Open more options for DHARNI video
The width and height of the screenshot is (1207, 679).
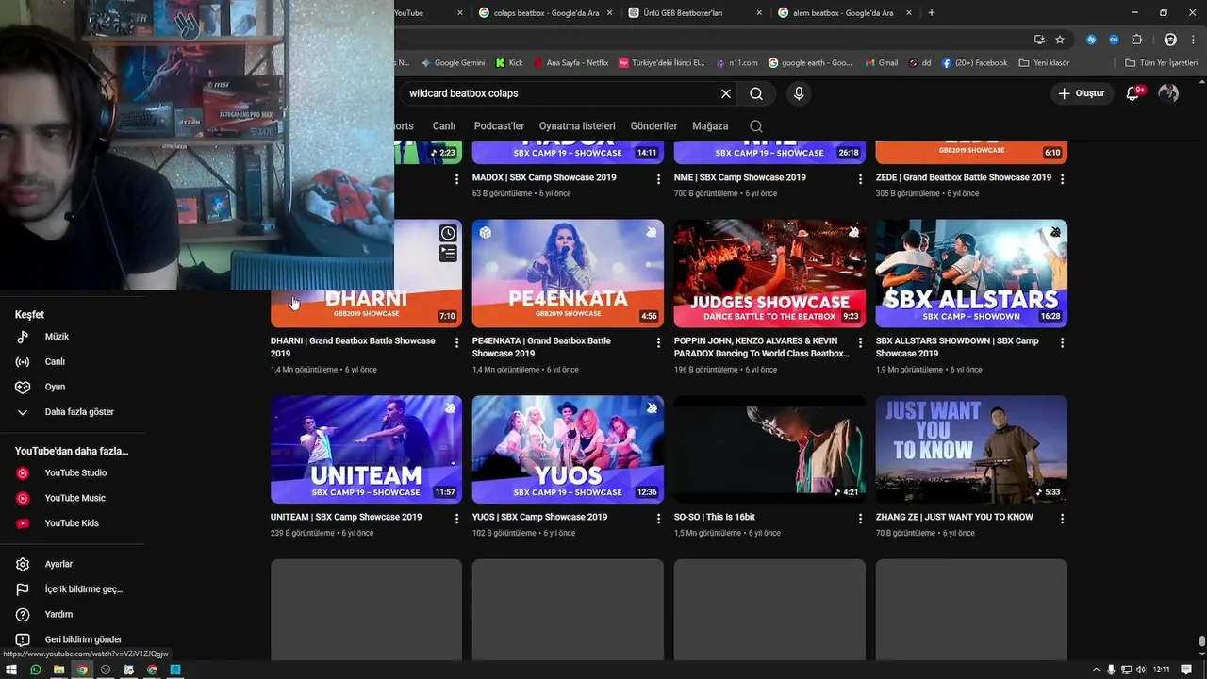click(x=456, y=343)
